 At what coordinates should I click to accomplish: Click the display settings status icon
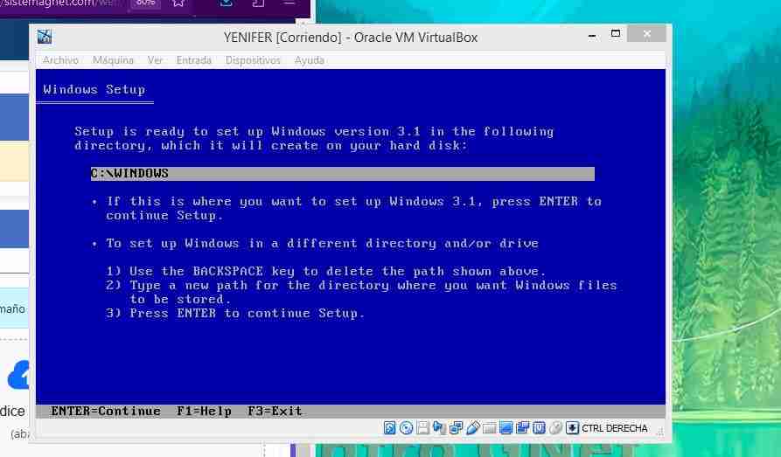[x=506, y=428]
